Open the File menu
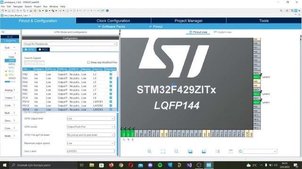This screenshot has height=169, width=302. click(x=3, y=7)
